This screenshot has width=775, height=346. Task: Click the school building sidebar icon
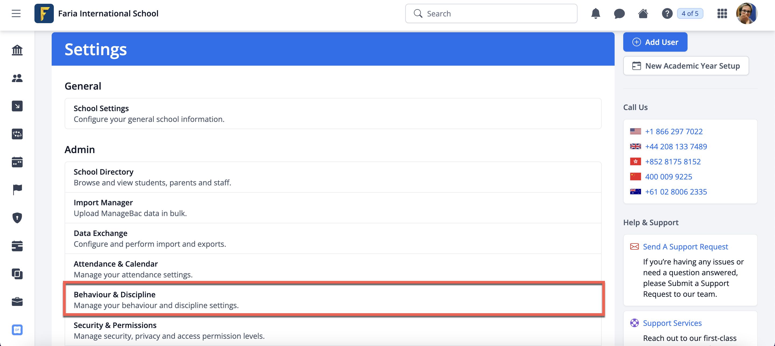tap(17, 50)
